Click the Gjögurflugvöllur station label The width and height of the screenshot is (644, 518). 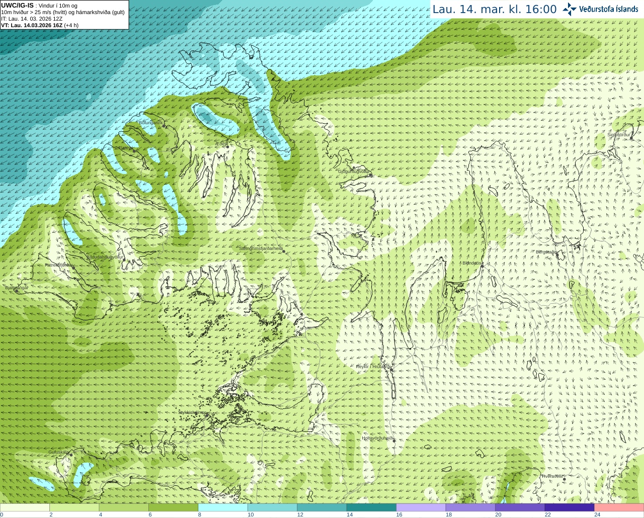click(x=354, y=171)
